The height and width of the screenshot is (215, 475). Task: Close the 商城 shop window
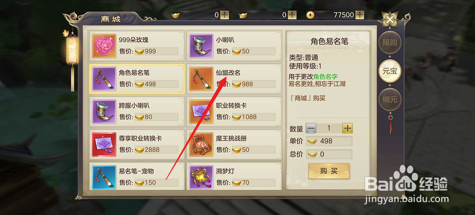[x=390, y=19]
